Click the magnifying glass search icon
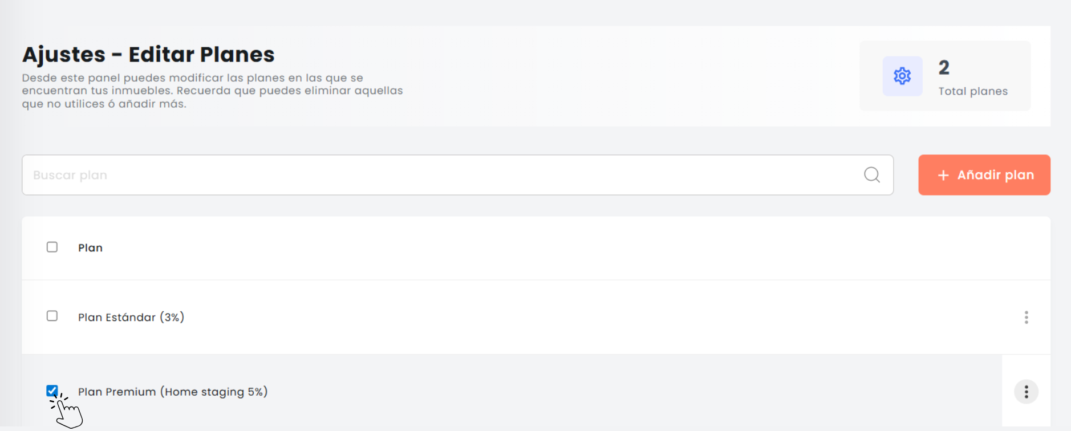Screen dimensions: 1071x431 point(872,175)
